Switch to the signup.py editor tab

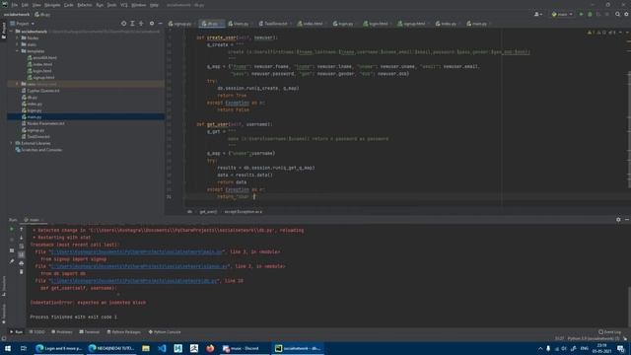(x=179, y=24)
